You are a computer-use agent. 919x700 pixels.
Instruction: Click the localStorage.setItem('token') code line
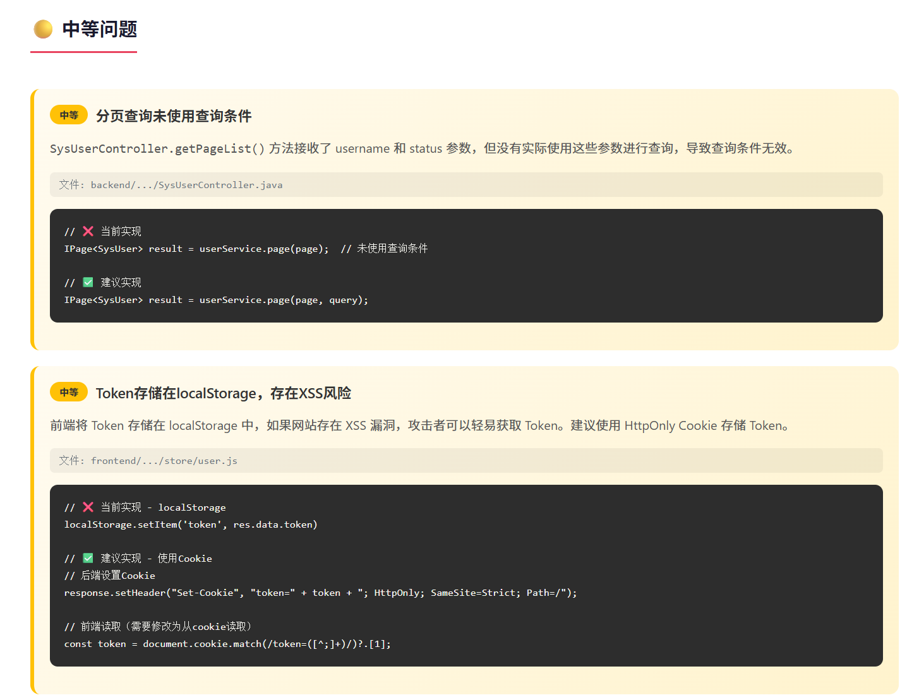tap(191, 525)
